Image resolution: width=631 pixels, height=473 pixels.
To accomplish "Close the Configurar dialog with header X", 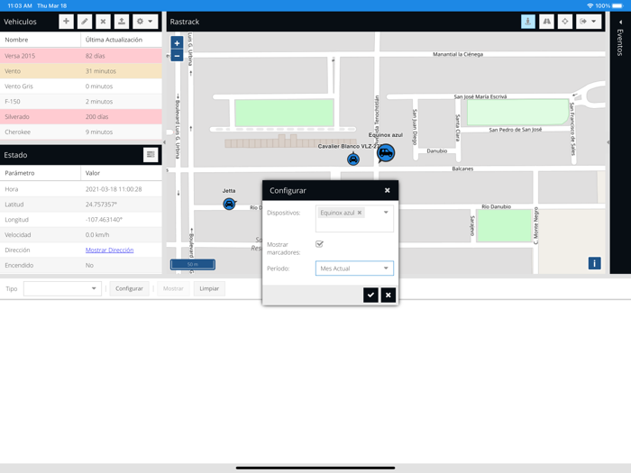I will pyautogui.click(x=387, y=190).
